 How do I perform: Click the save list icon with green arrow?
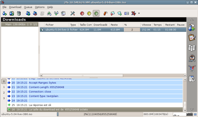pos(120,13)
